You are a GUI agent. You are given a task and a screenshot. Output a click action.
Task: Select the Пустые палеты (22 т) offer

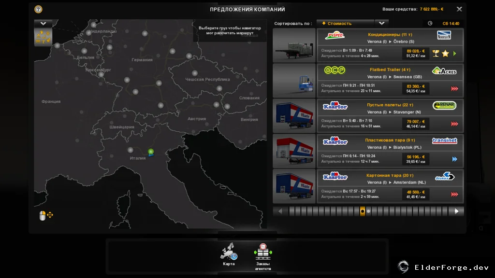[390, 116]
